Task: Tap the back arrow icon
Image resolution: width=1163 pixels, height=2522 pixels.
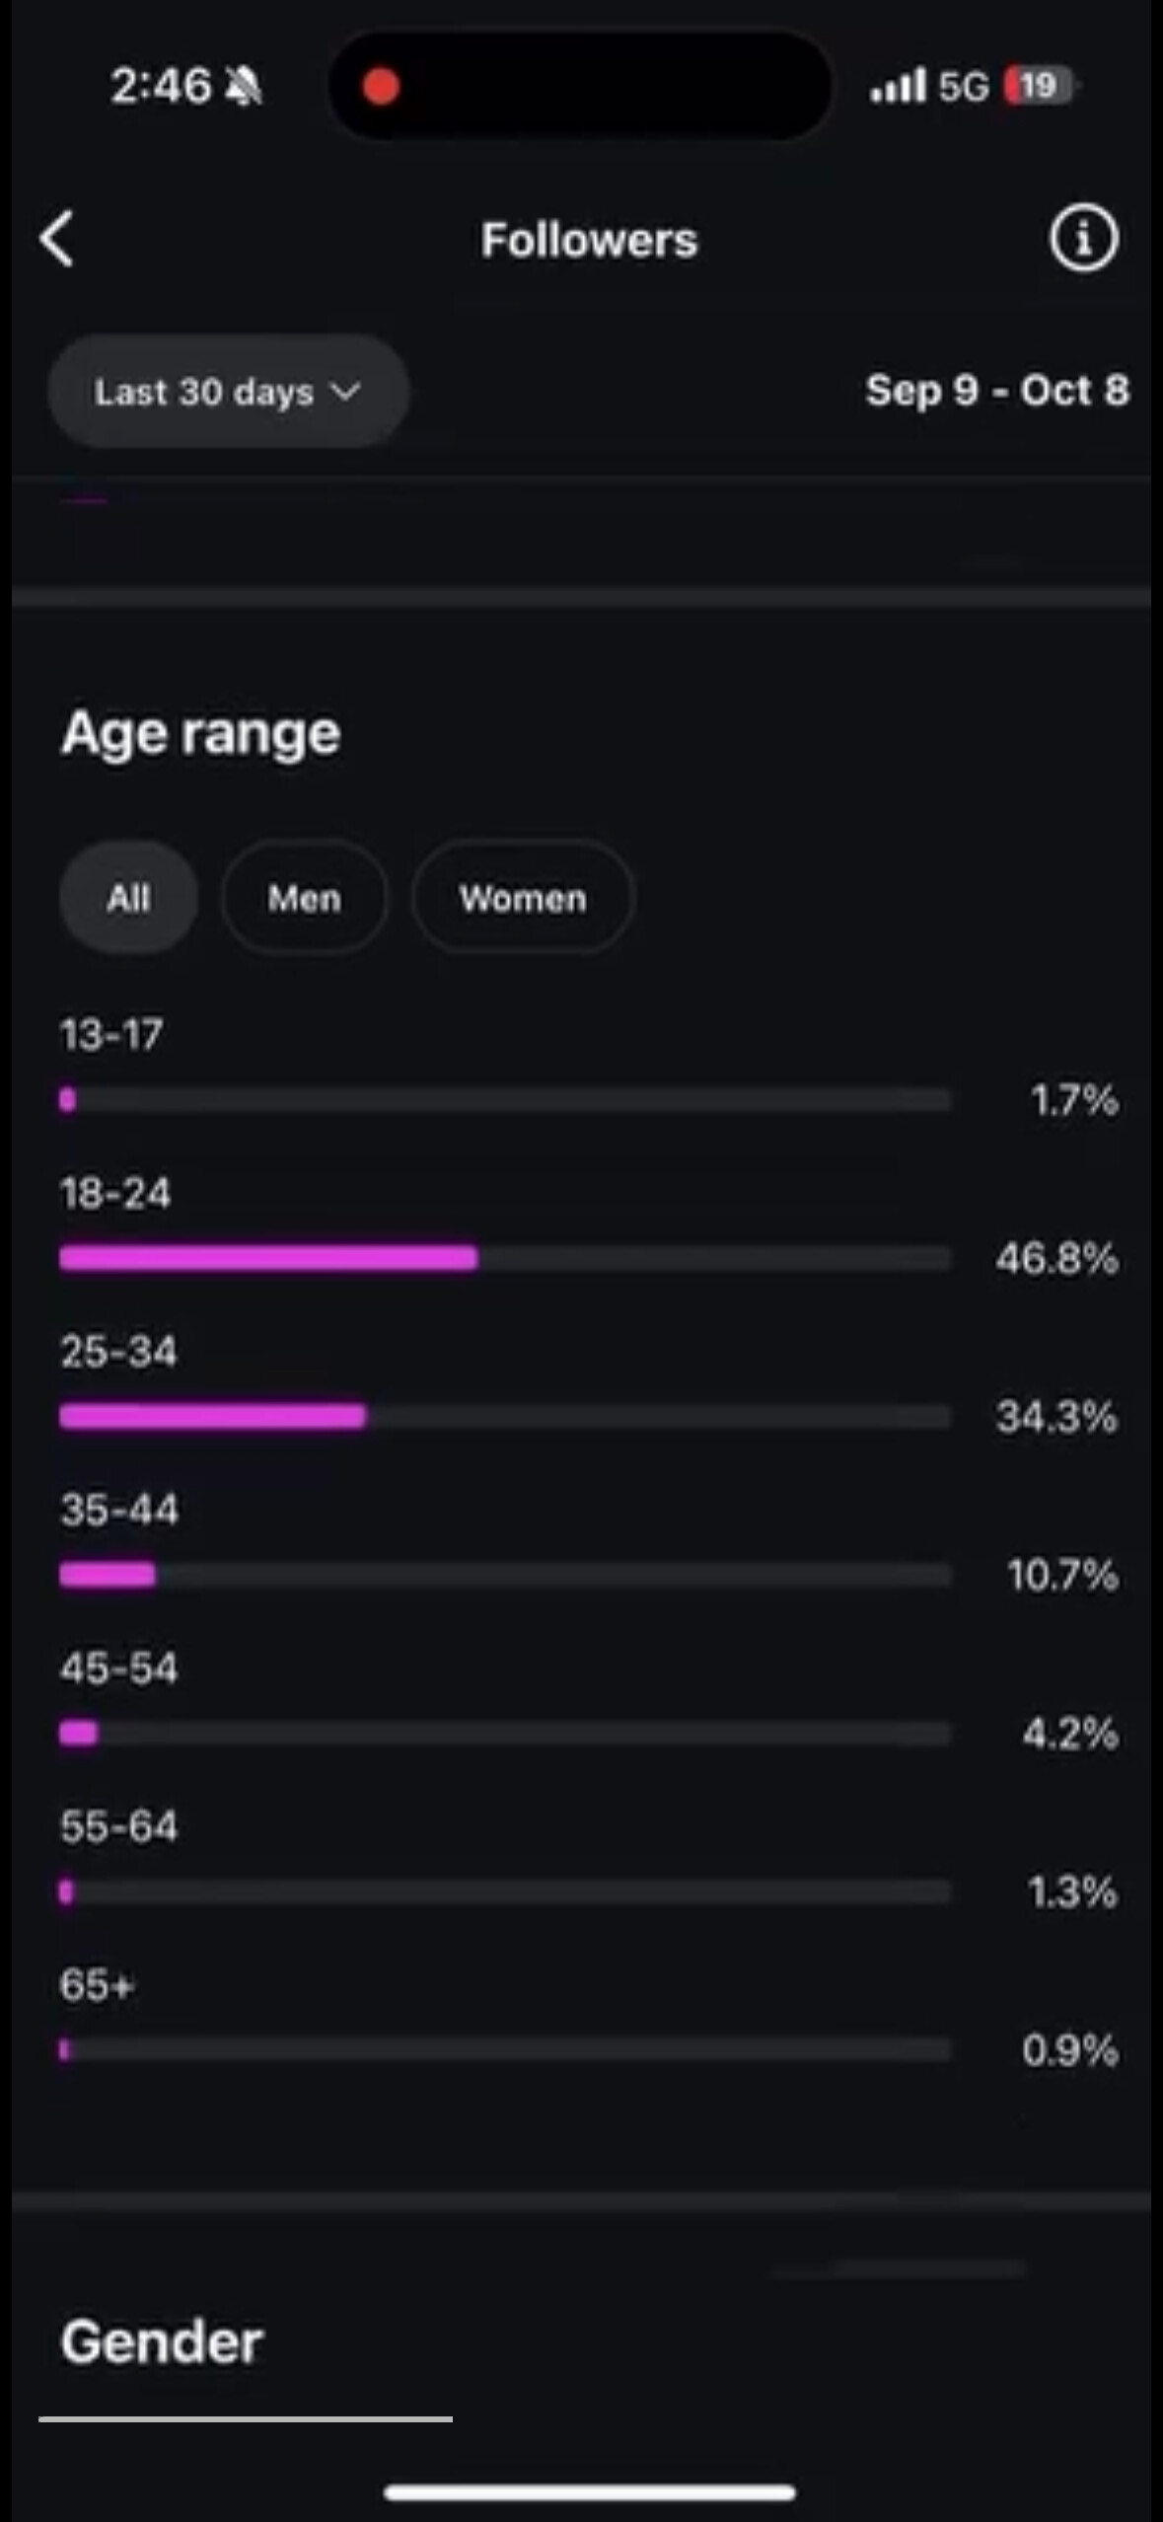Action: point(57,240)
